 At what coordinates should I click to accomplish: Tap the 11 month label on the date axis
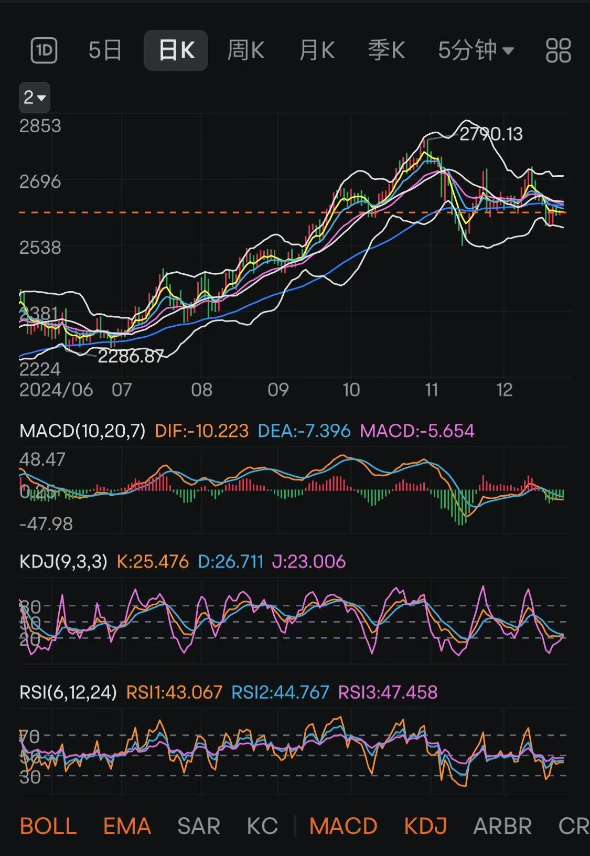[x=431, y=390]
